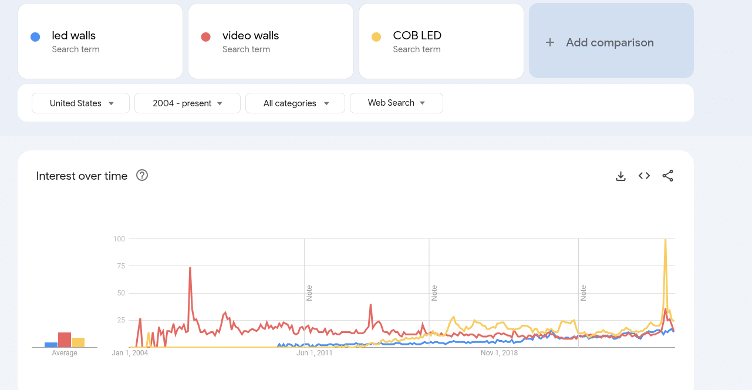Image resolution: width=752 pixels, height=390 pixels.
Task: Select the COB LED search term card
Action: pyautogui.click(x=440, y=41)
